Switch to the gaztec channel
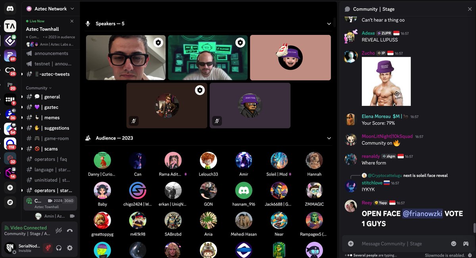476x258 pixels. (x=52, y=107)
